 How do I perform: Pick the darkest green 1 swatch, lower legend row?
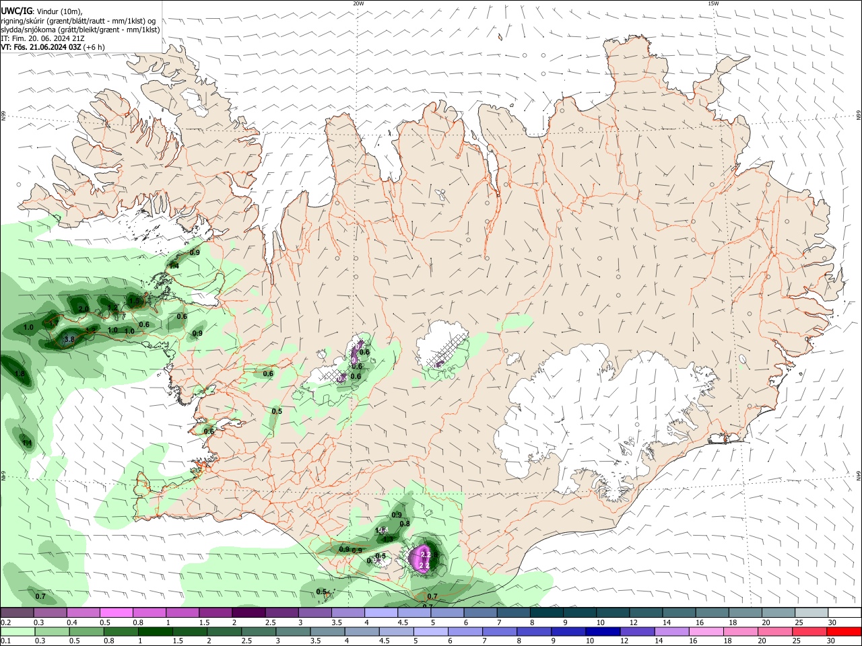coord(155,631)
